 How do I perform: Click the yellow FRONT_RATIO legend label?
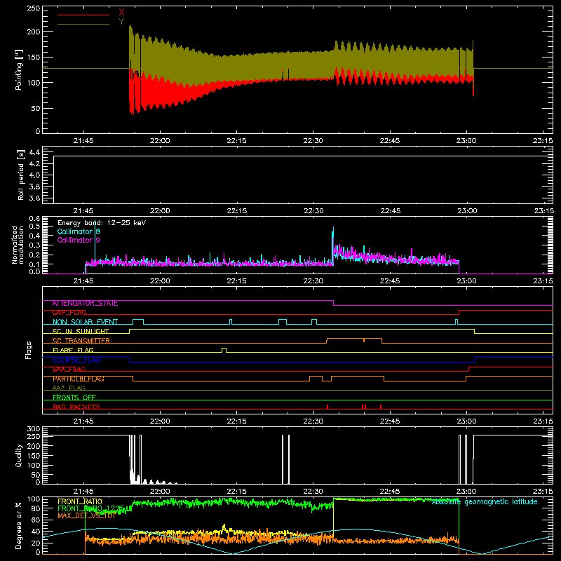tap(80, 501)
